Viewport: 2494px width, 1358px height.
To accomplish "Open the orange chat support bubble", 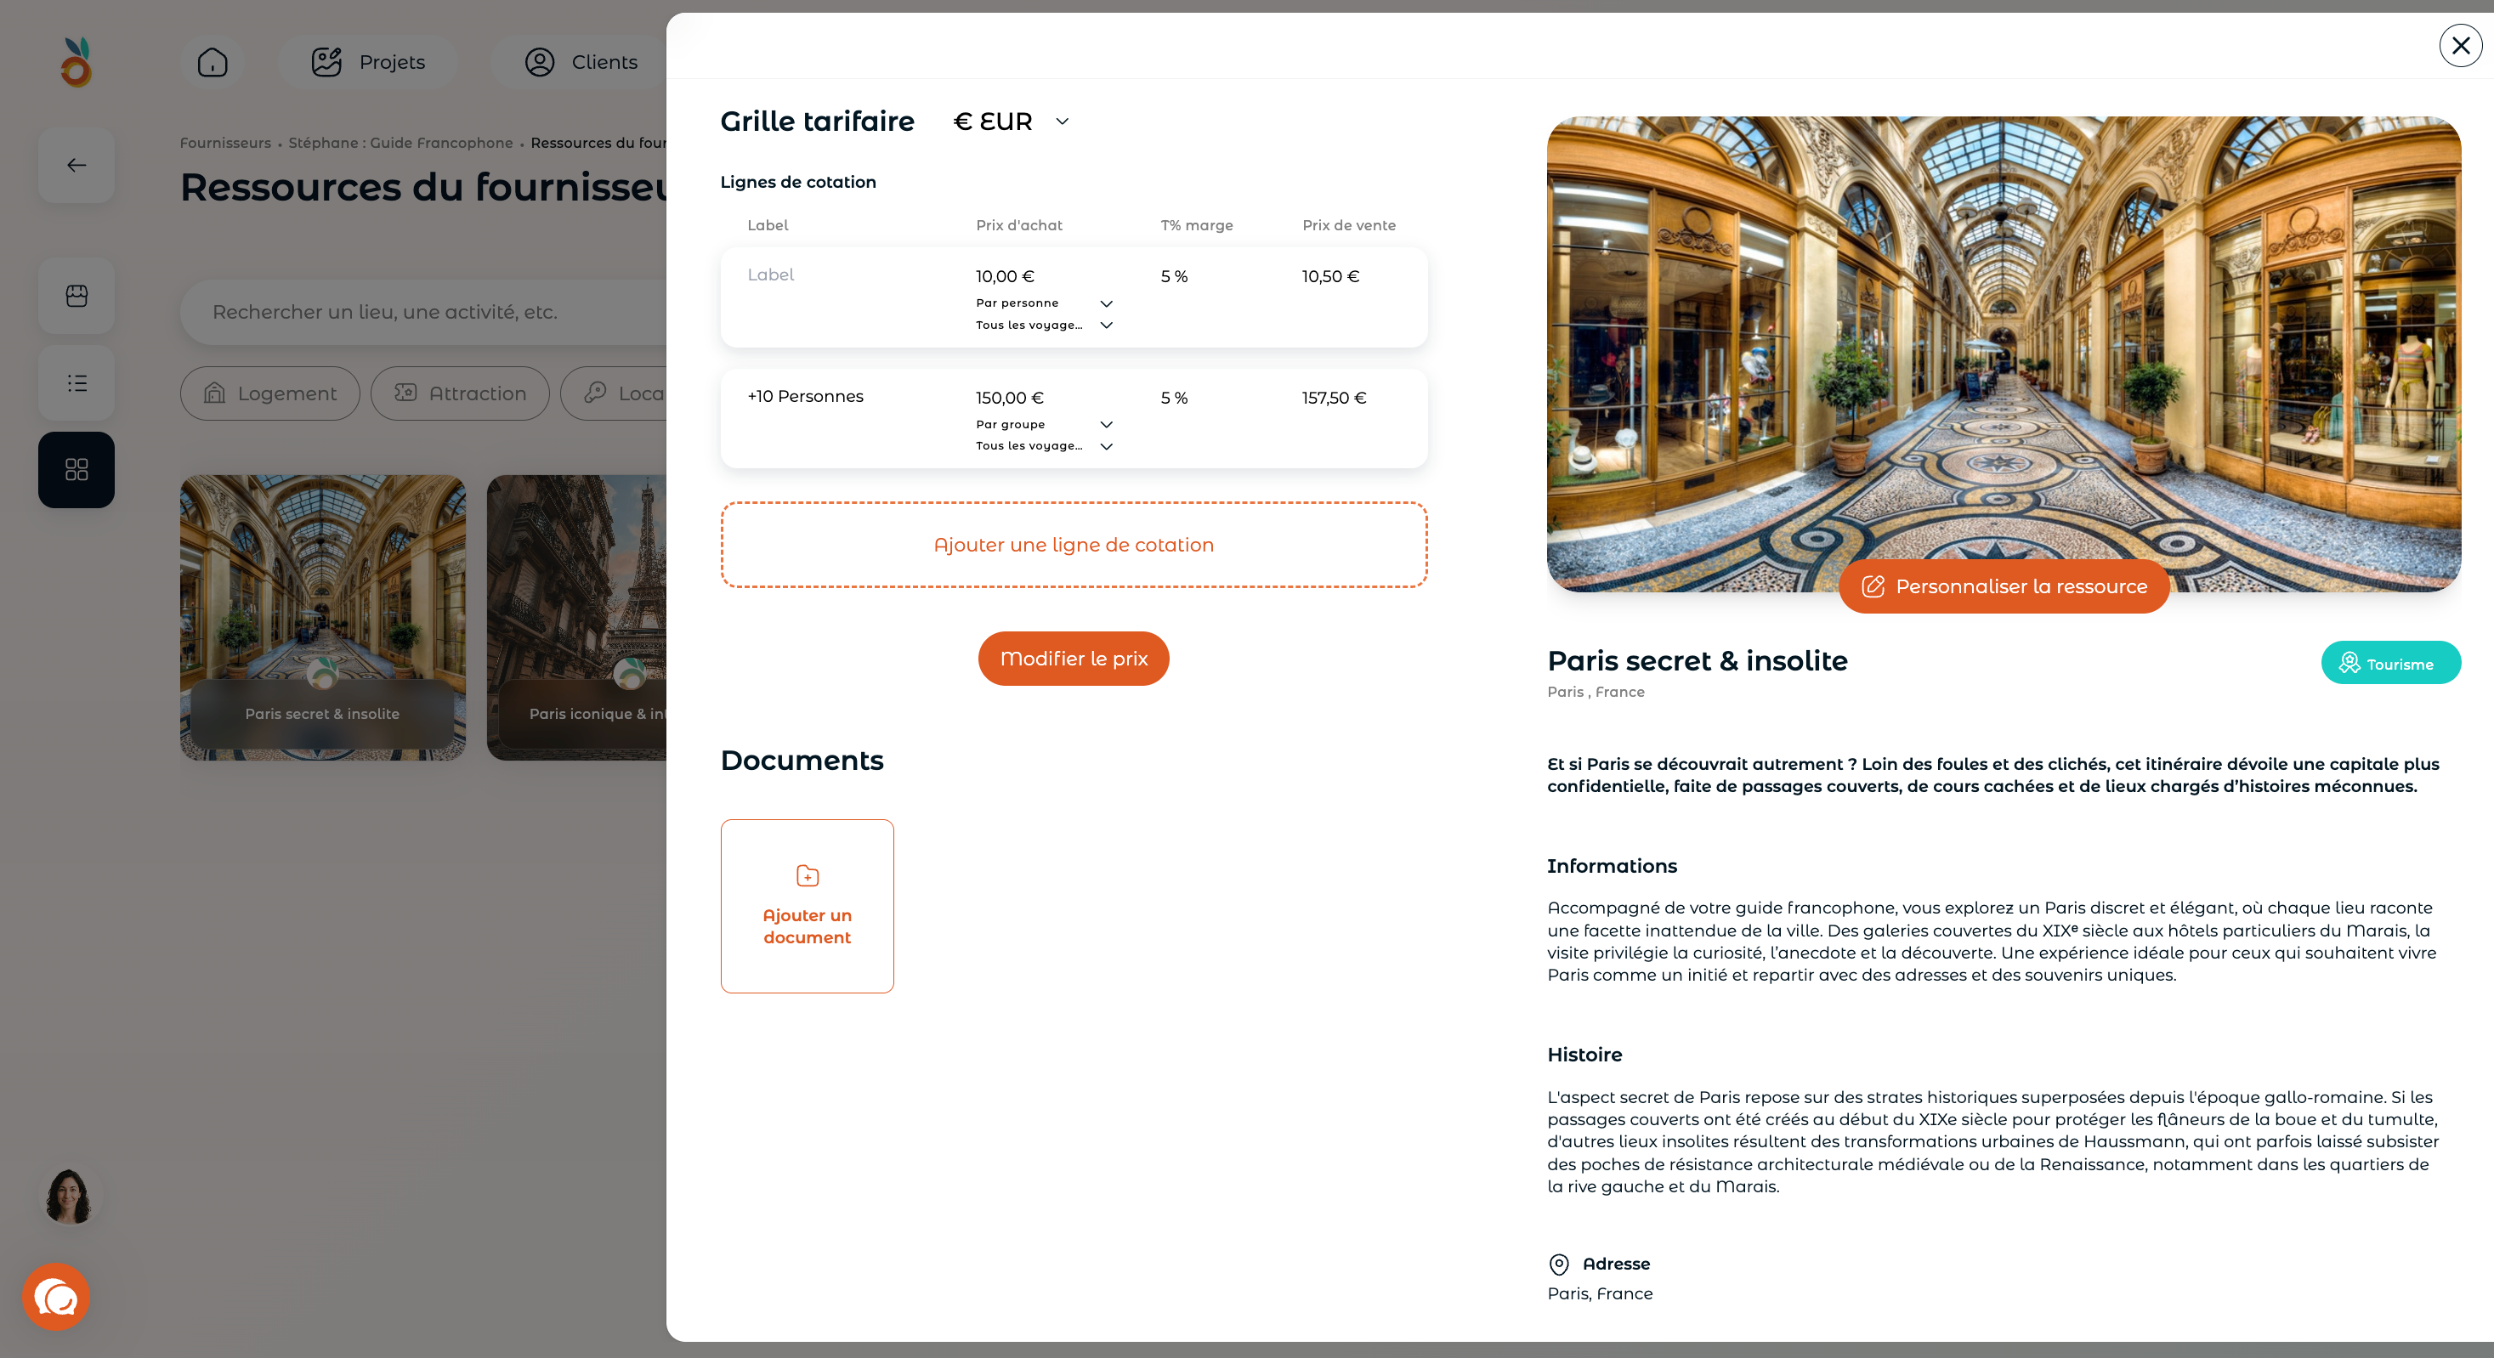I will 56,1297.
